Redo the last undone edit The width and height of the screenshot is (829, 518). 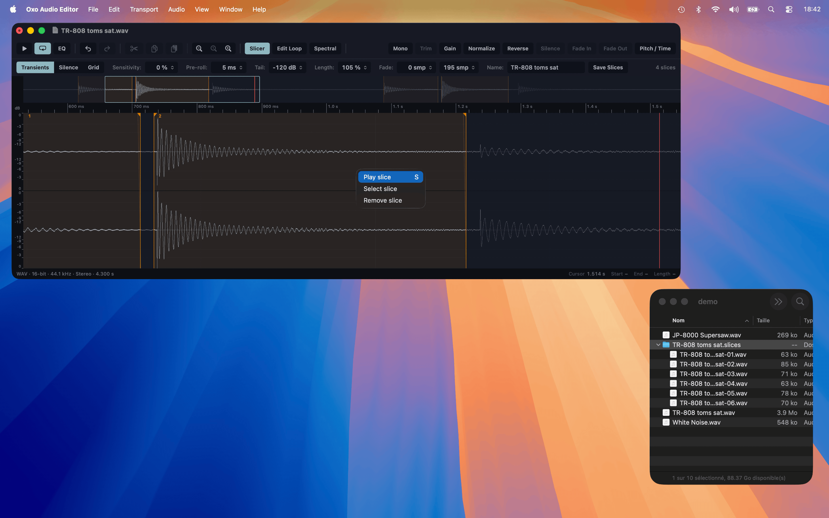[107, 48]
